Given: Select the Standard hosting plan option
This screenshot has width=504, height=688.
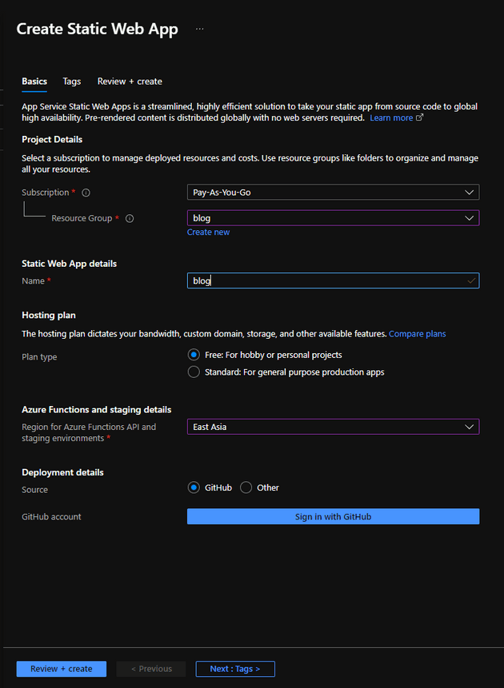Looking at the screenshot, I should tap(192, 371).
